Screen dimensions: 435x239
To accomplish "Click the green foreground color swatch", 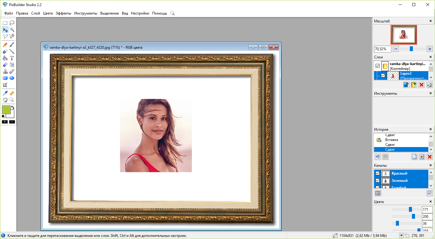I will click(6, 110).
